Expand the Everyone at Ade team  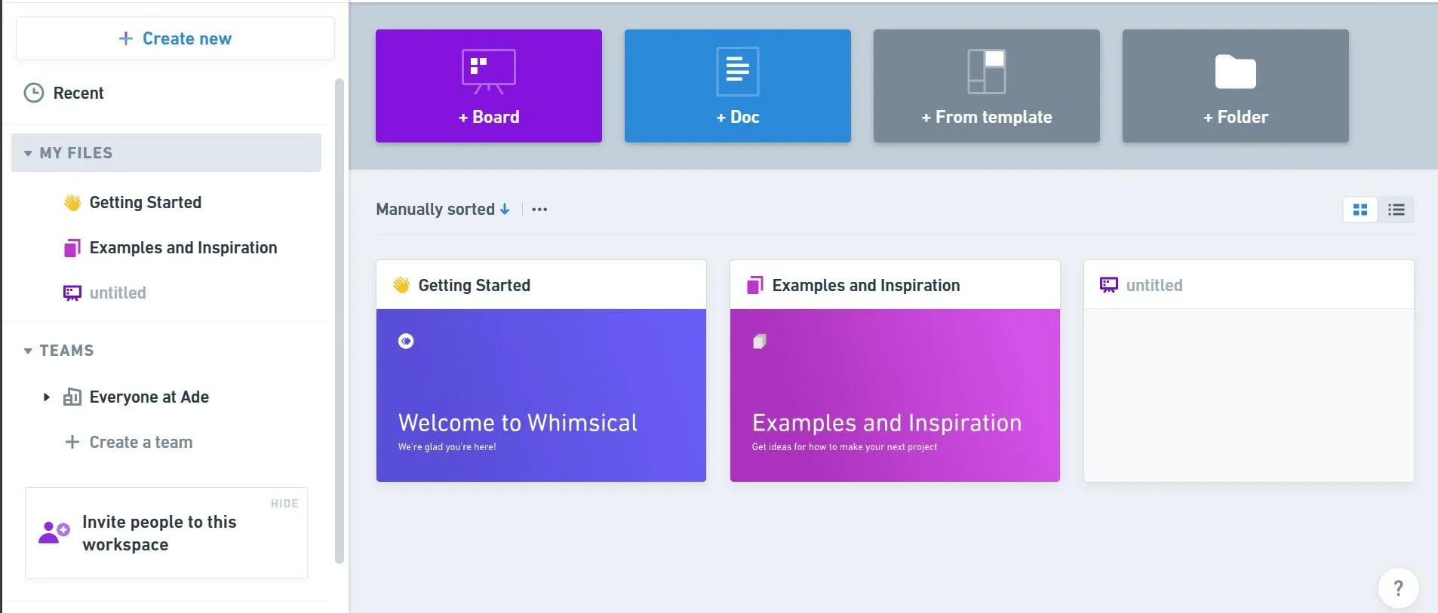pyautogui.click(x=47, y=397)
